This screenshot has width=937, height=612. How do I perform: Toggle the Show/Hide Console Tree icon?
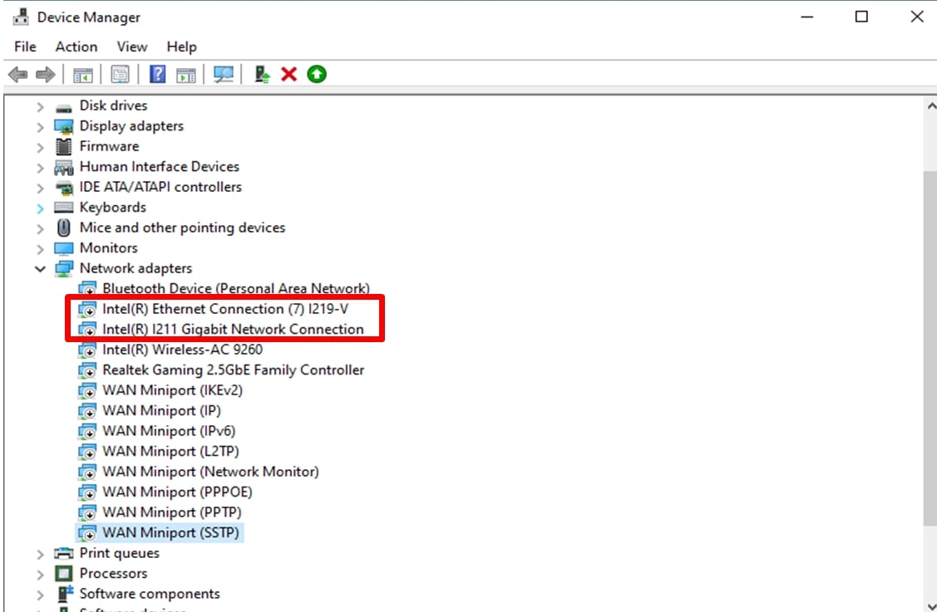pyautogui.click(x=83, y=75)
